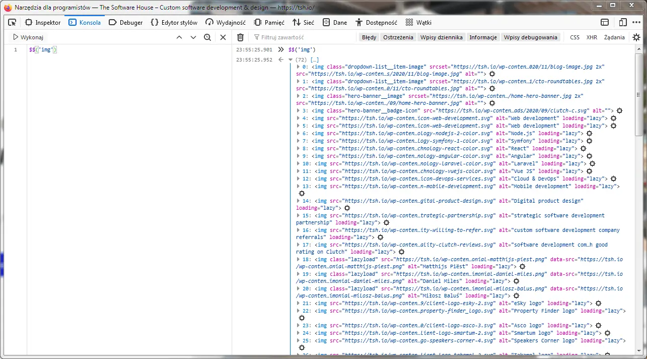
Task: Click the next-expression down chevron
Action: [193, 37]
